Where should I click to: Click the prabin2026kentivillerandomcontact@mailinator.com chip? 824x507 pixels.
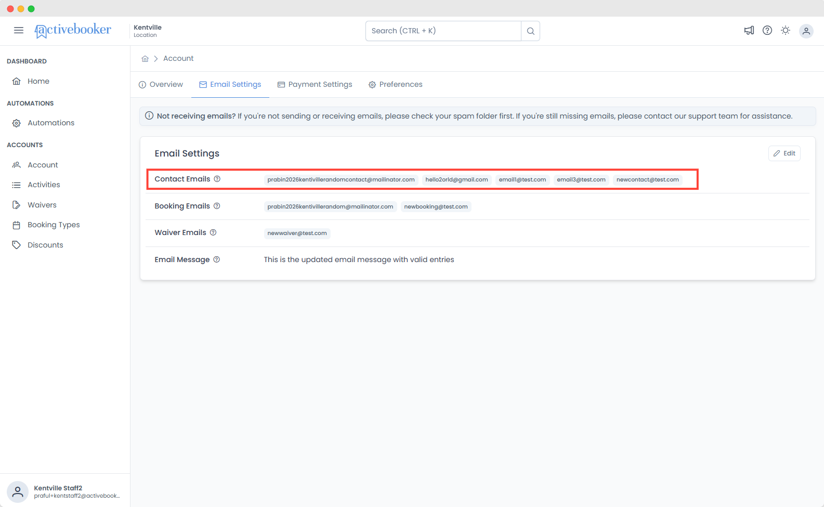coord(341,179)
